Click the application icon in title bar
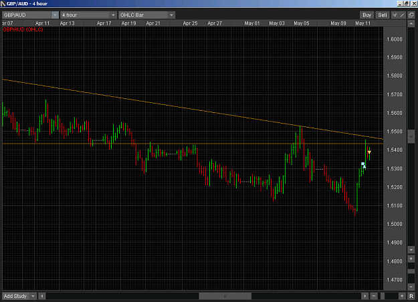Viewport: 418px width, 302px height. [3, 3]
